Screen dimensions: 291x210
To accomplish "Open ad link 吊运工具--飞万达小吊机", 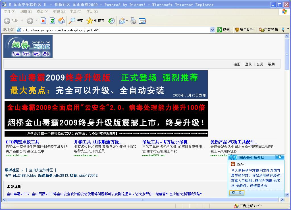I will click(x=165, y=142).
